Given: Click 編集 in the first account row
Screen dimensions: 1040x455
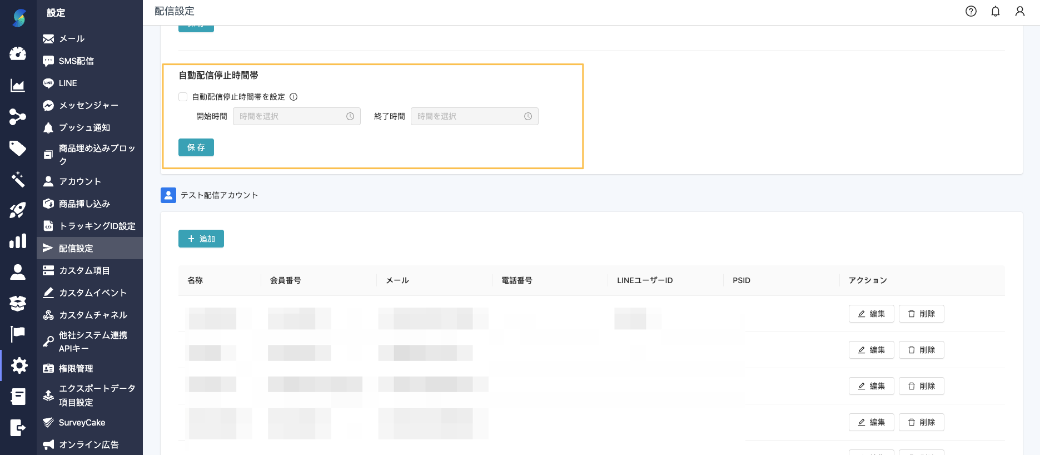Looking at the screenshot, I should [x=872, y=314].
